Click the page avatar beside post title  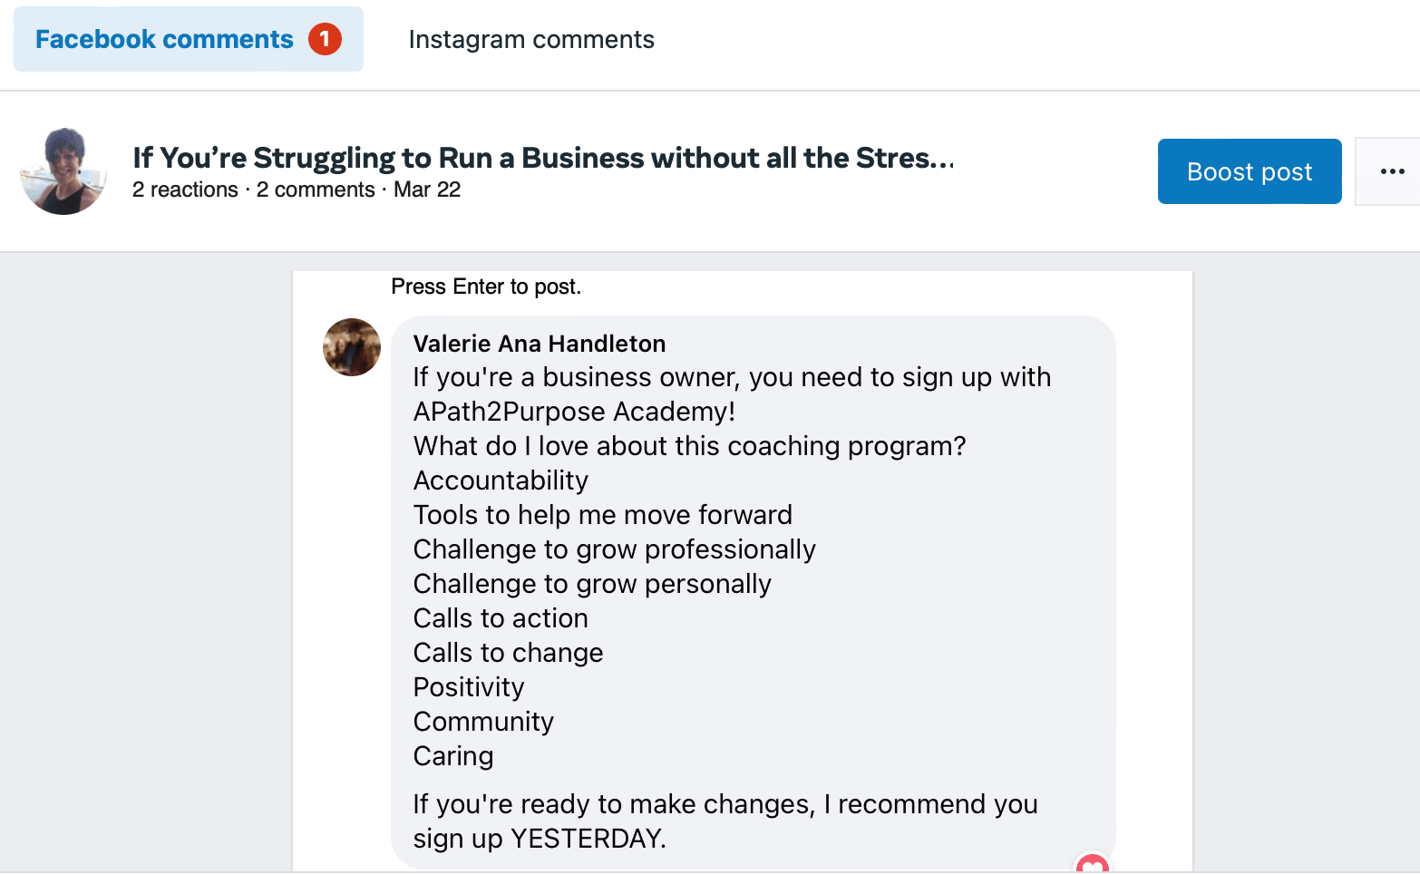[x=63, y=171]
